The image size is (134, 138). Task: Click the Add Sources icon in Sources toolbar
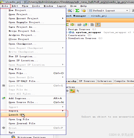click(x=85, y=25)
